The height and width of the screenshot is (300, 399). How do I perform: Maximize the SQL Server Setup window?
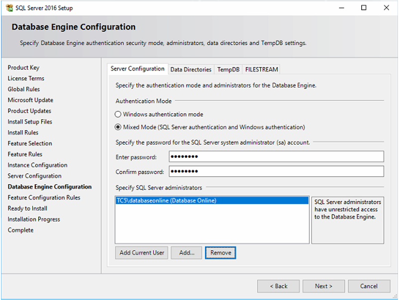(x=364, y=8)
